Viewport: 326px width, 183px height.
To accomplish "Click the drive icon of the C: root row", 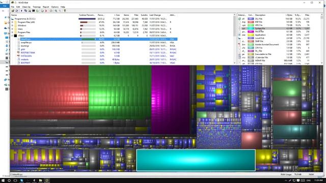I will coord(12,19).
